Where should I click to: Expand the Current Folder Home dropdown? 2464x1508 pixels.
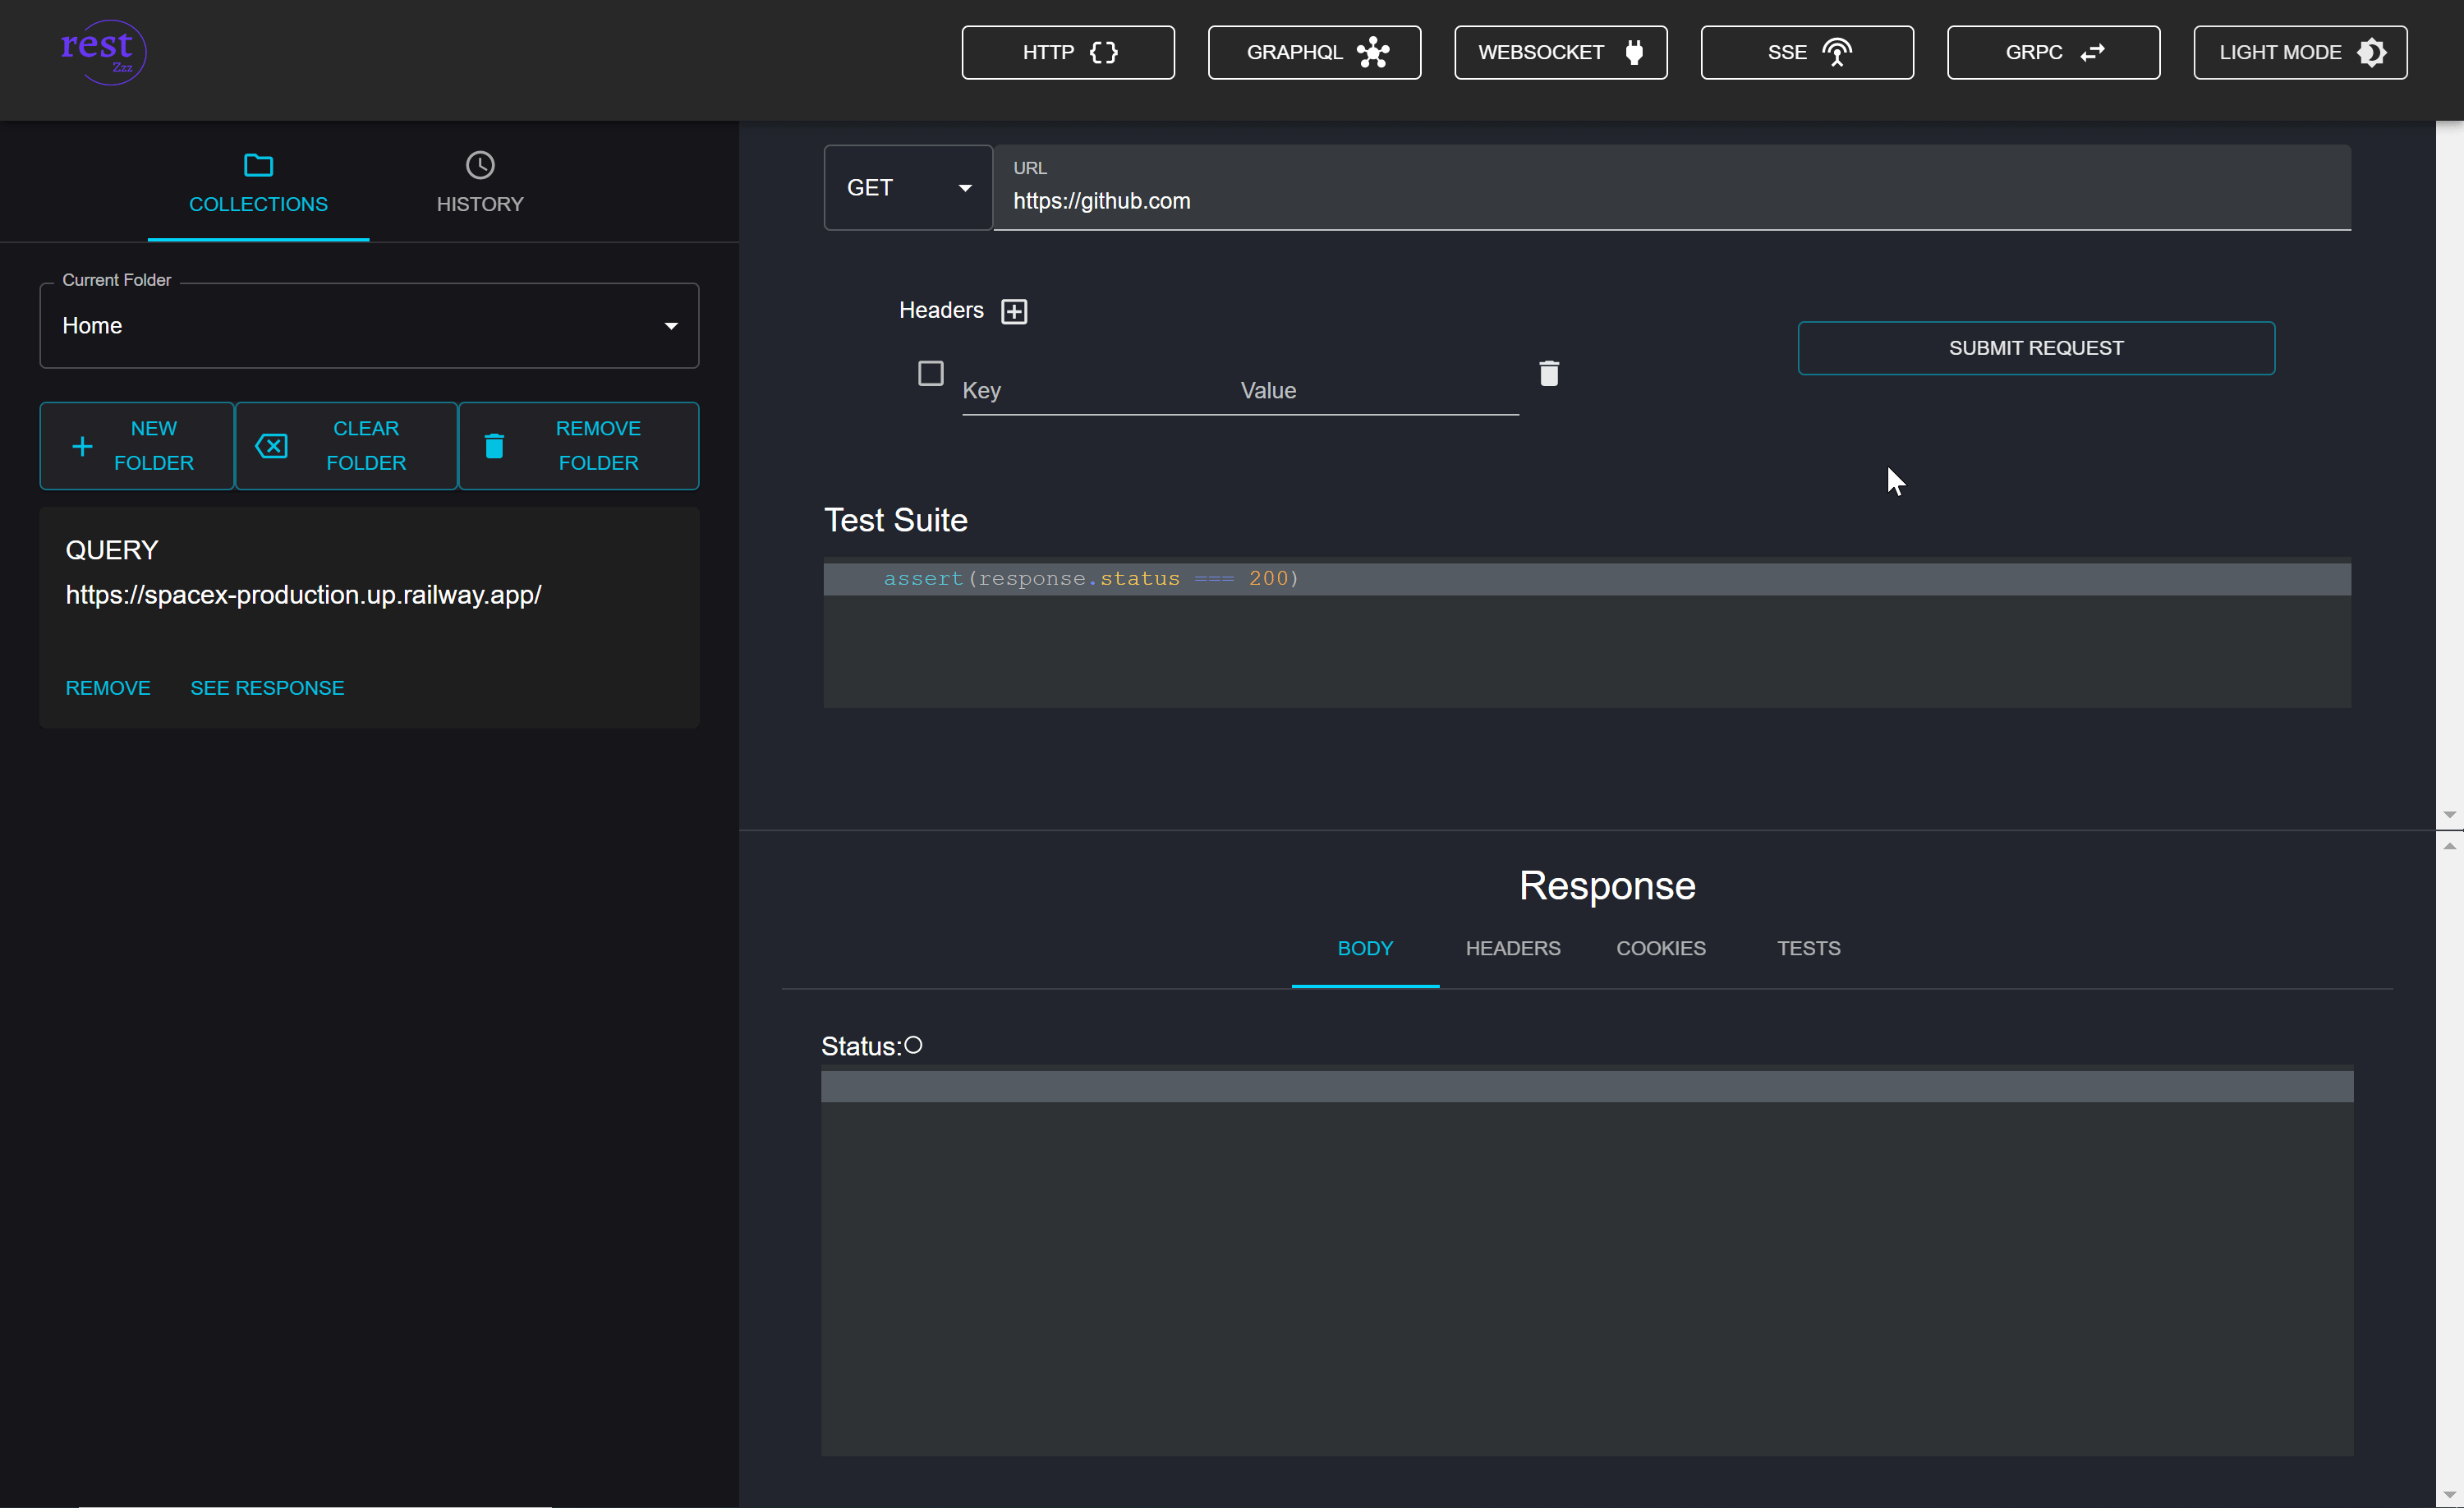click(x=670, y=325)
